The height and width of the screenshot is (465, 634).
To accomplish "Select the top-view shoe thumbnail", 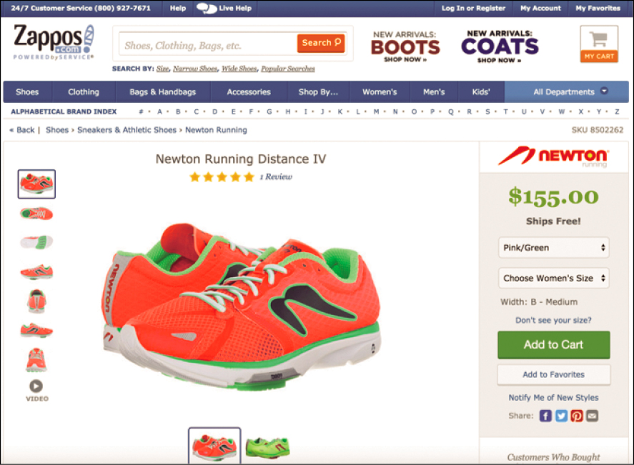I will tap(36, 214).
